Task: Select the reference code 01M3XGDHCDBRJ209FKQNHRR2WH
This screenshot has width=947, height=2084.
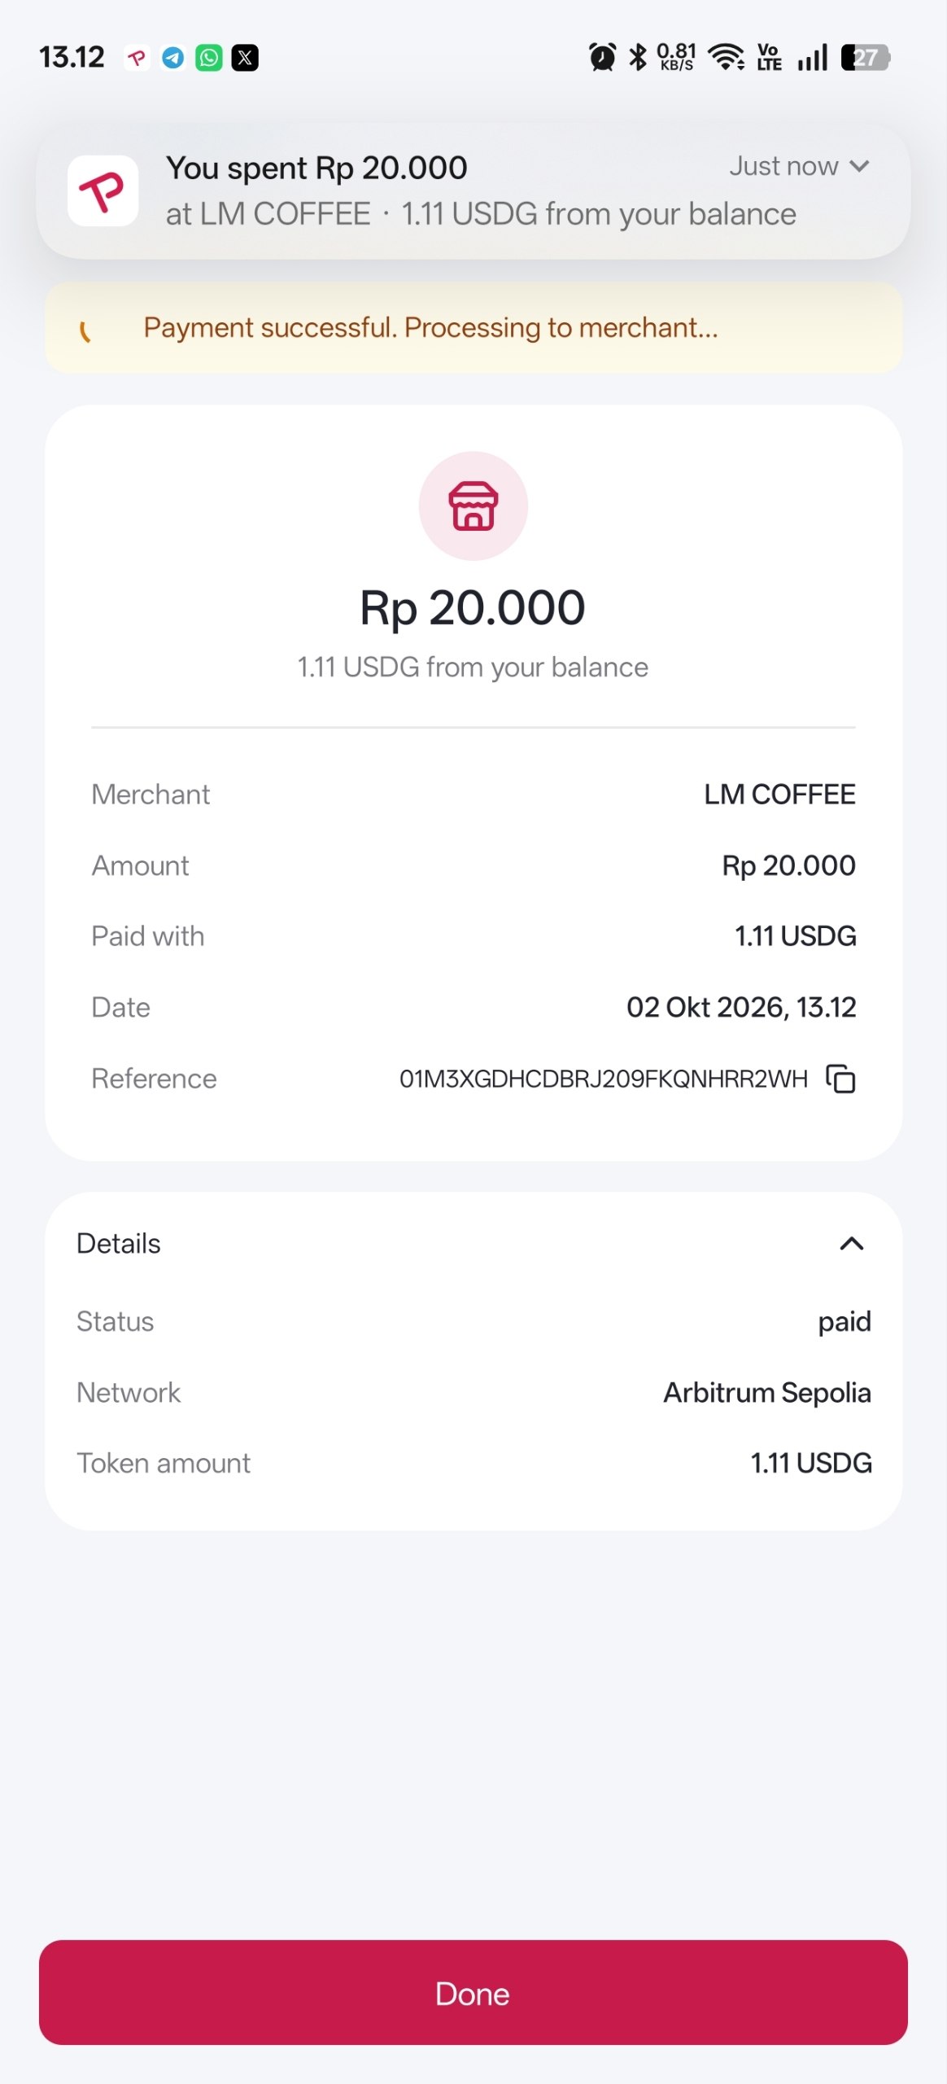Action: (x=603, y=1079)
